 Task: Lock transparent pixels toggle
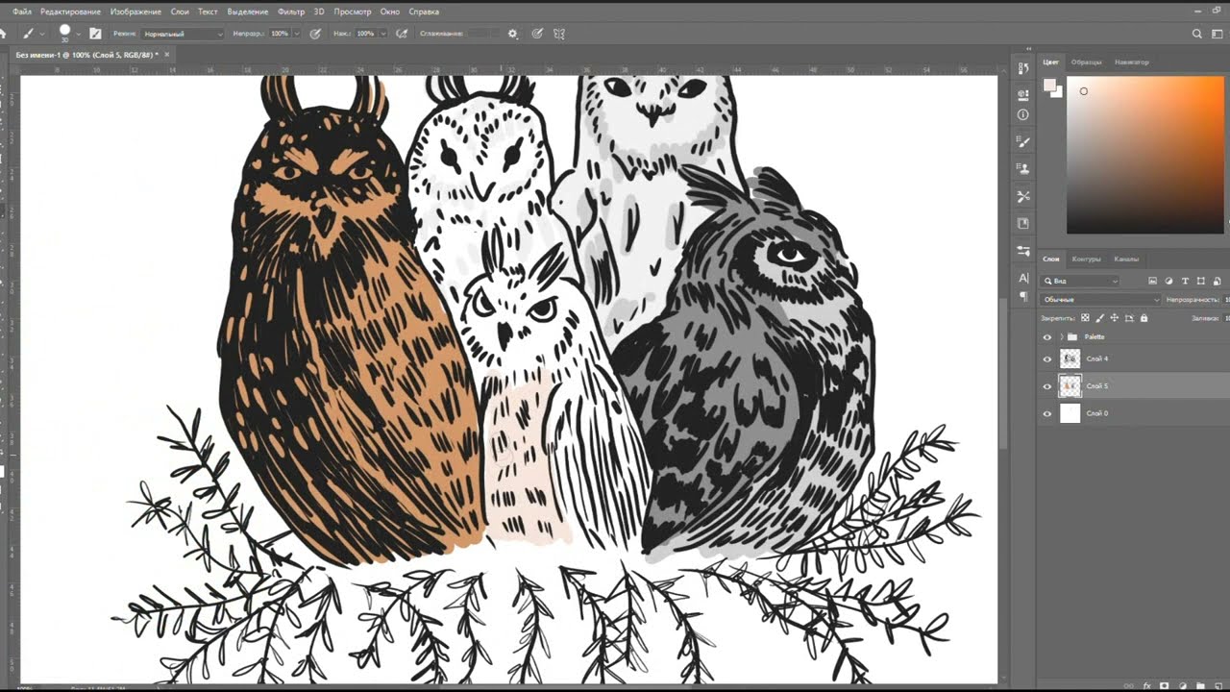click(1085, 318)
